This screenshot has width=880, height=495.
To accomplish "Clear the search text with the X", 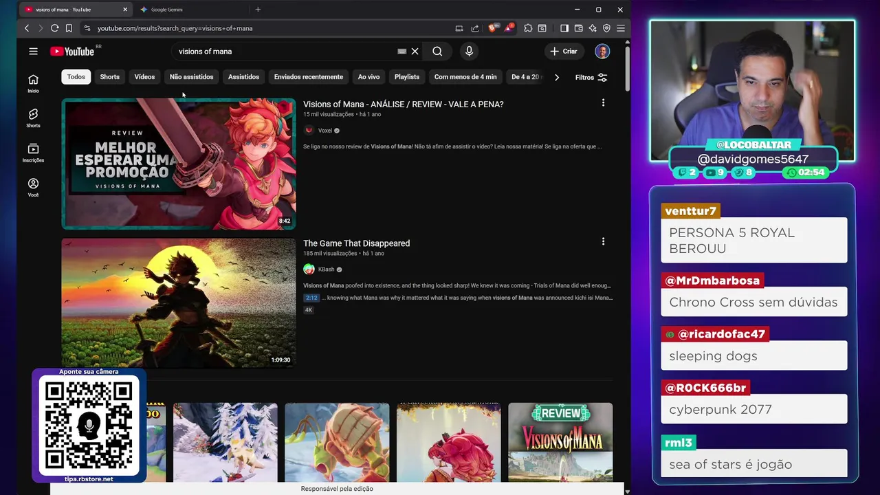I will coord(415,52).
